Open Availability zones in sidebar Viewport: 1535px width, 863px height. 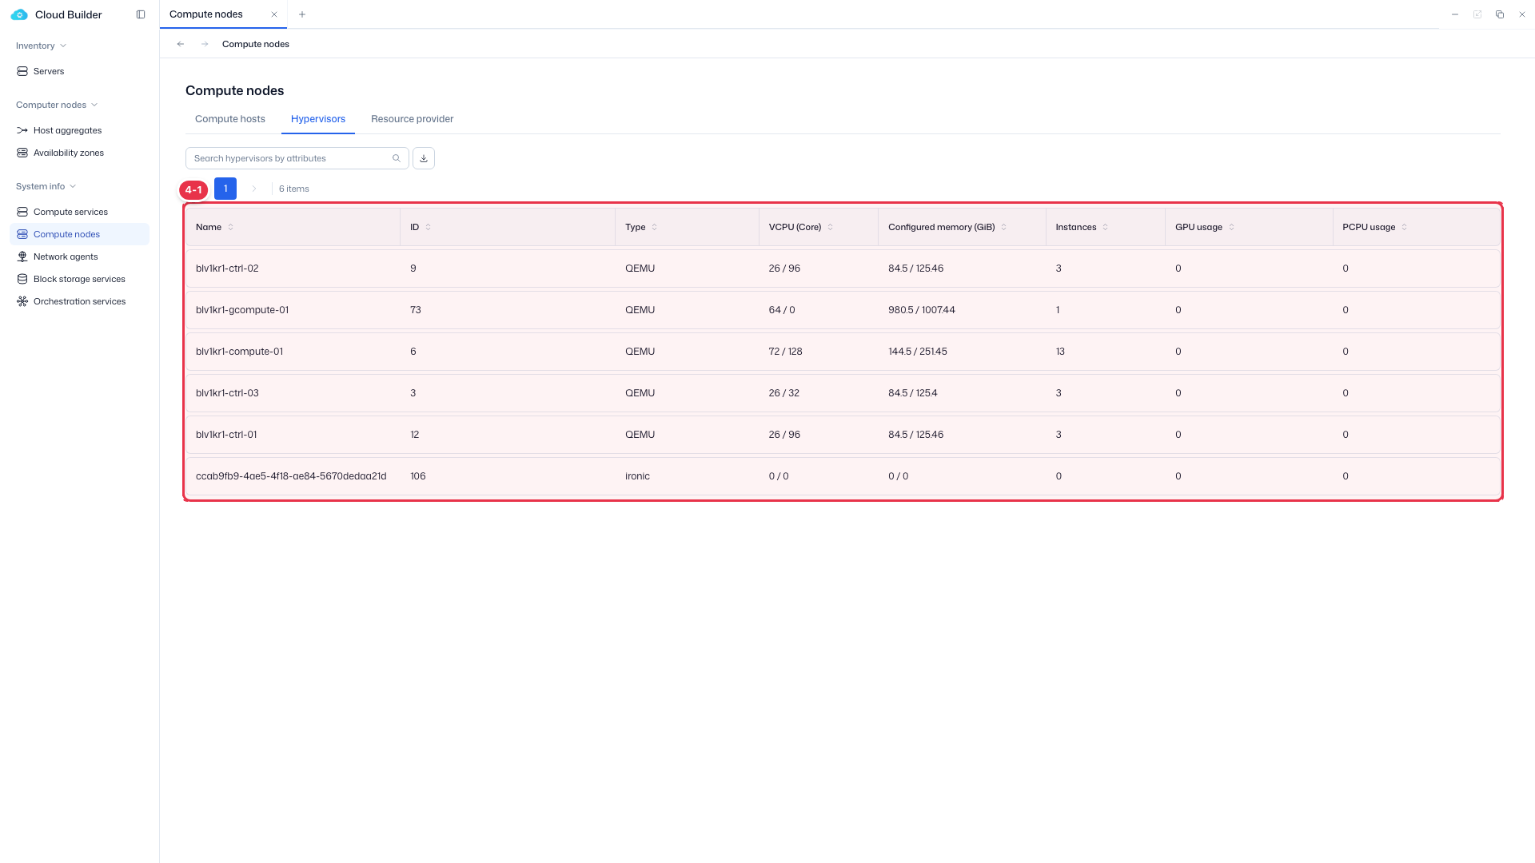pyautogui.click(x=69, y=153)
